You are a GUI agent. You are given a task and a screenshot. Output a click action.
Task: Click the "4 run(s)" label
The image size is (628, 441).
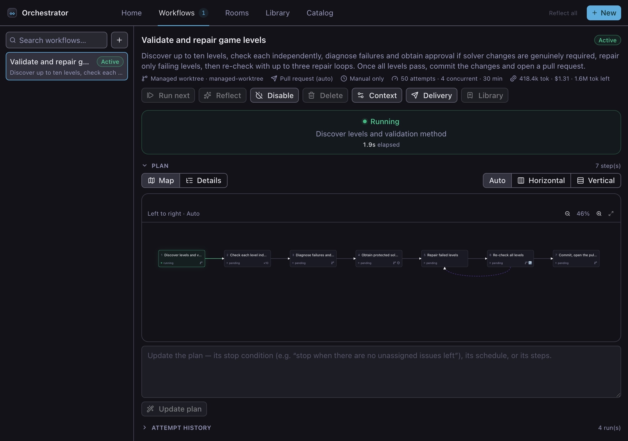[x=609, y=428]
